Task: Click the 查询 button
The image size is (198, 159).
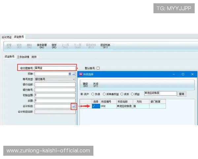Action: point(181,94)
